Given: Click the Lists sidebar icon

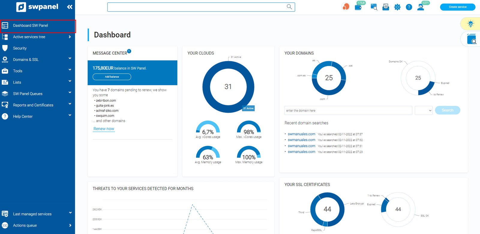Looking at the screenshot, I should [5, 82].
